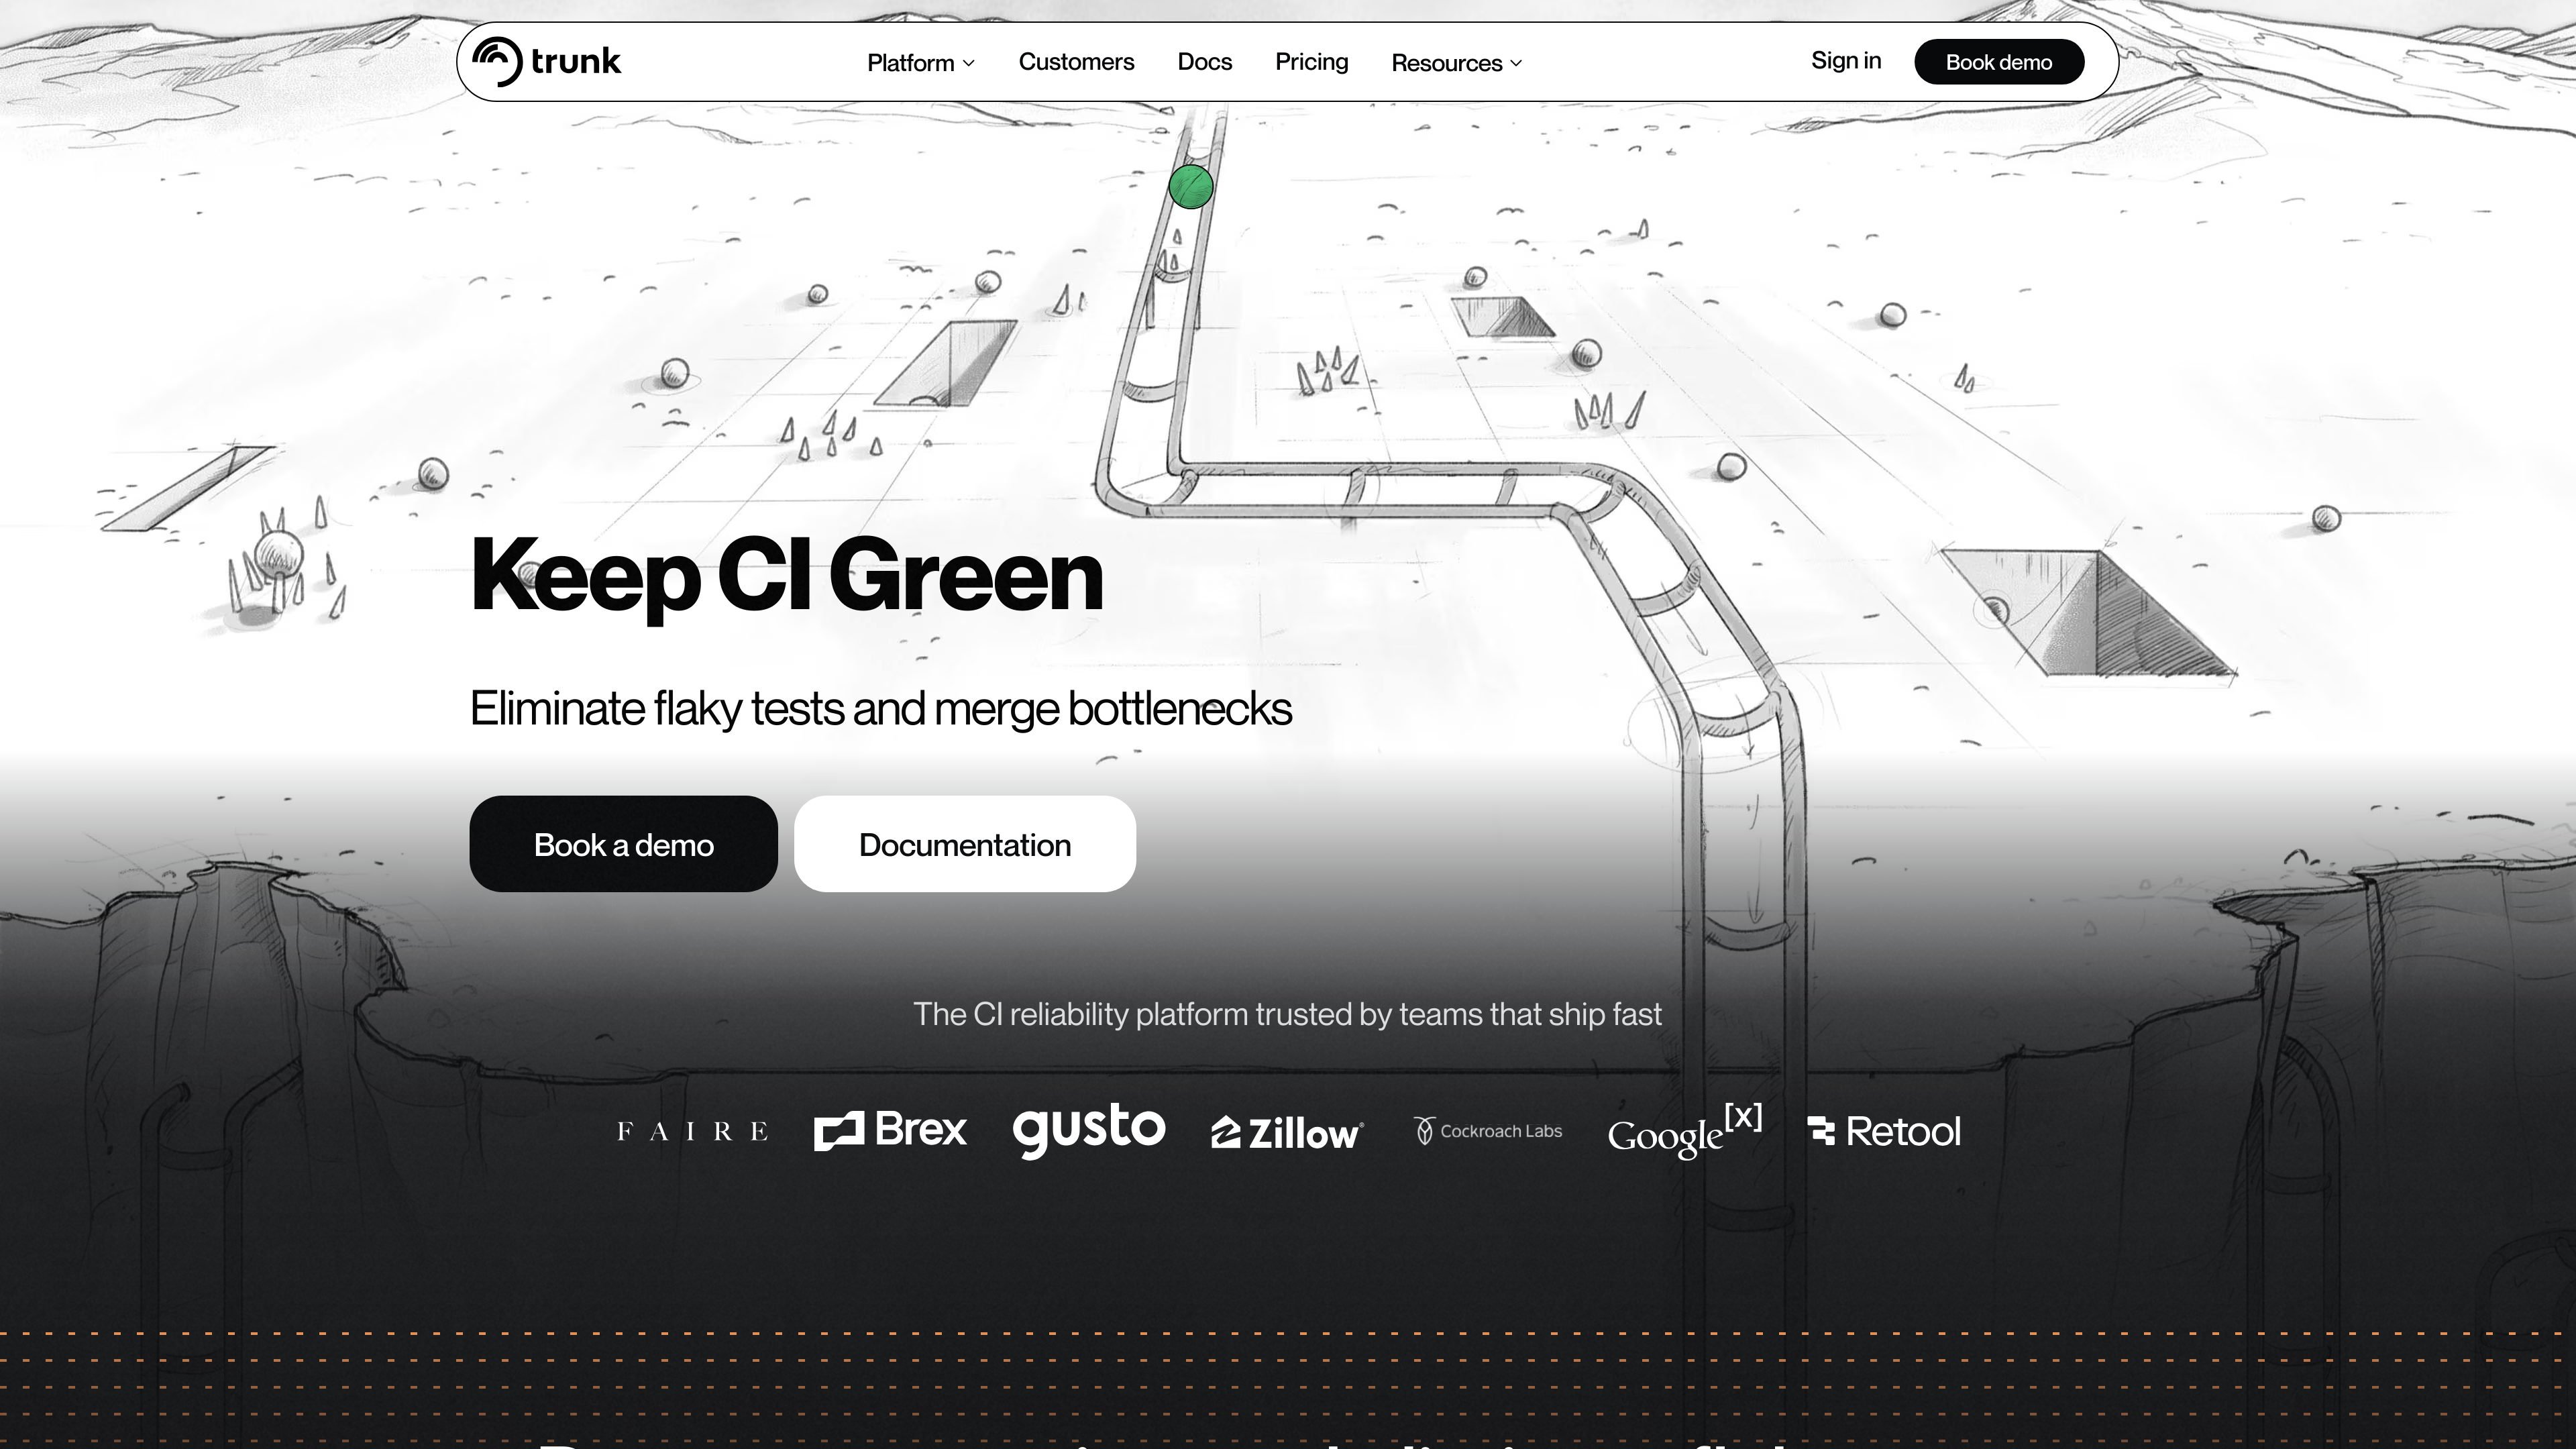Screen dimensions: 2576x1449
Task: Open the Customers page
Action: coord(1076,62)
